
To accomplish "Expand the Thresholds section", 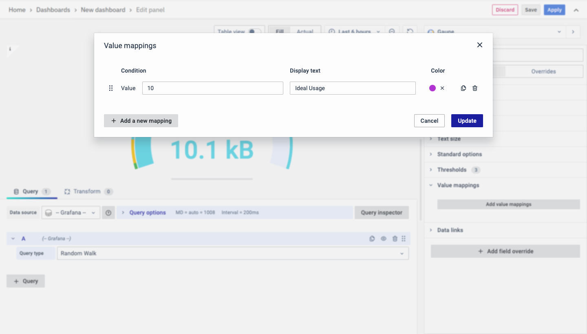I will pyautogui.click(x=452, y=170).
